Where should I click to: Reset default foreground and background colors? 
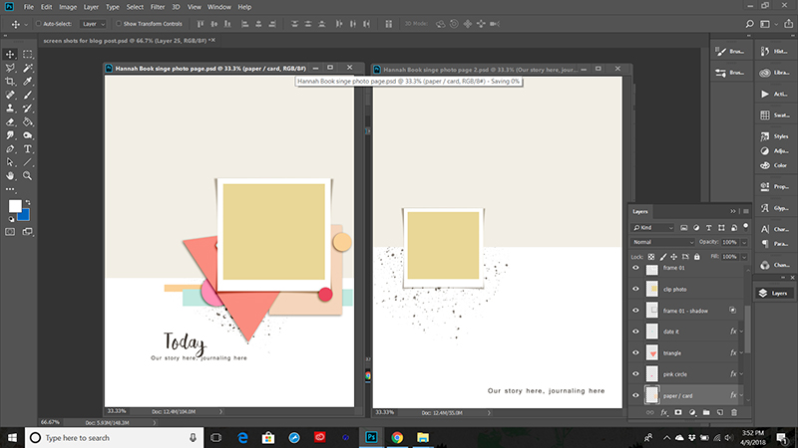[x=11, y=219]
